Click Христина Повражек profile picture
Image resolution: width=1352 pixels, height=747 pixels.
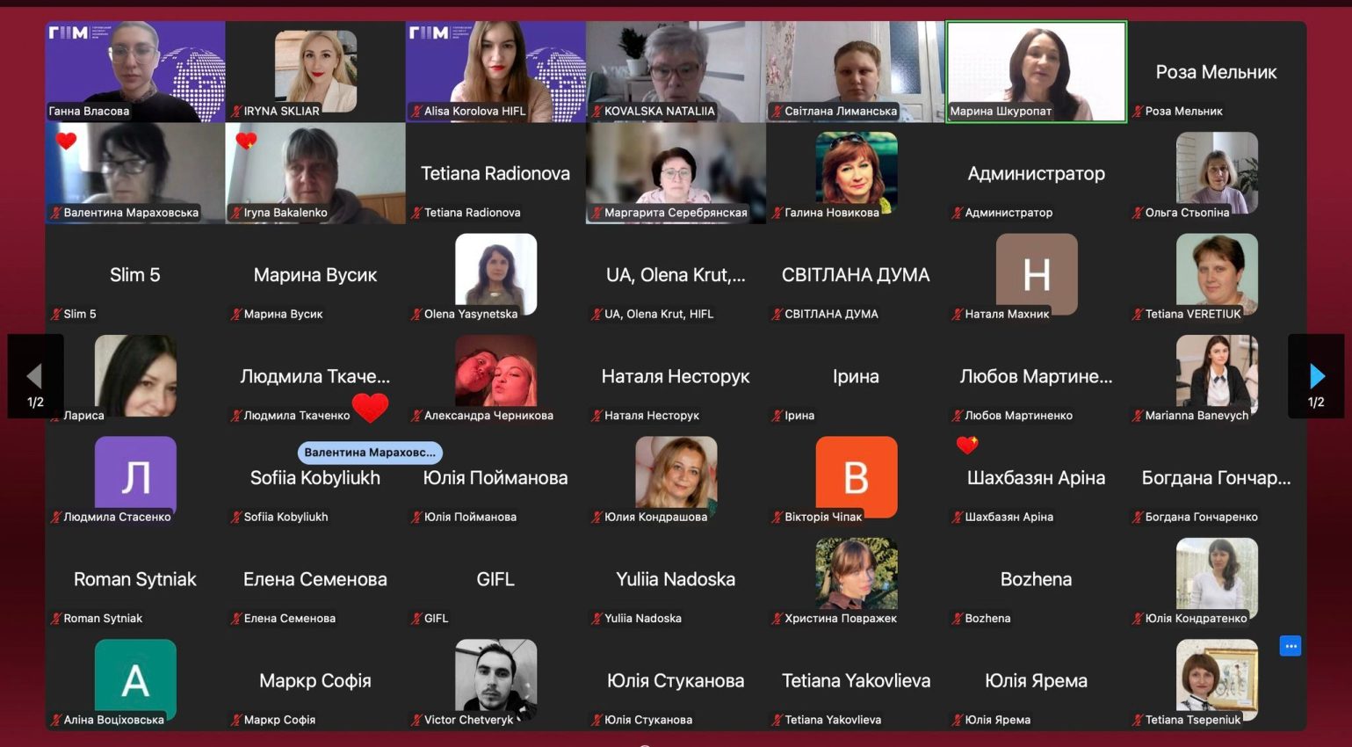coord(856,573)
